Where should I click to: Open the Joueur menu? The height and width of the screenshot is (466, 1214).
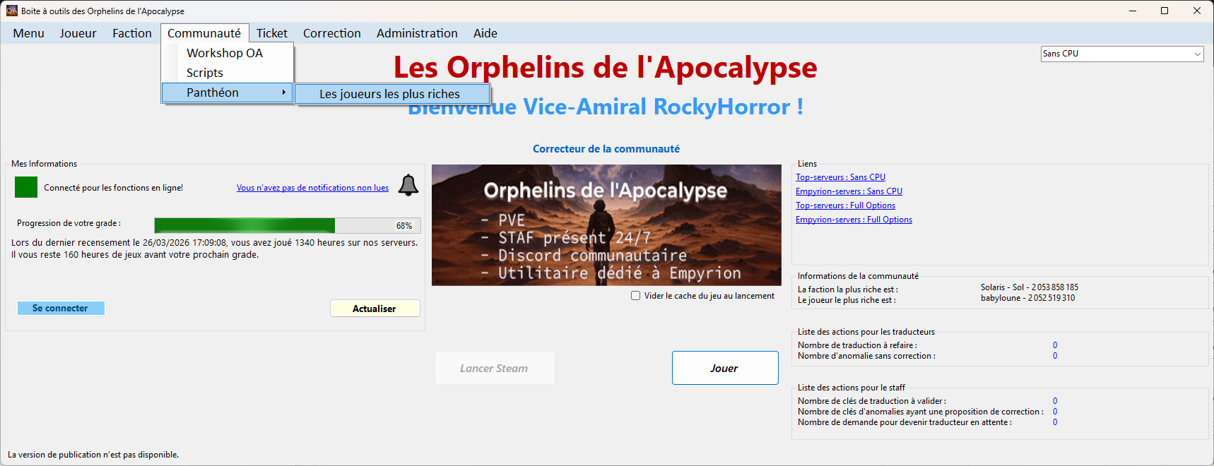tap(78, 33)
